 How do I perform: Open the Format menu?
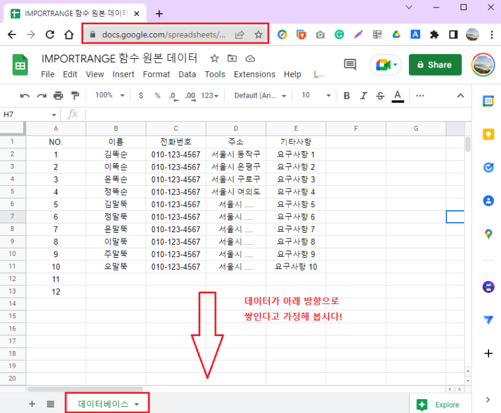point(156,74)
